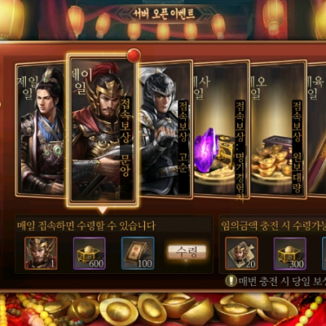Tap the gold chest icon labeled 600
The width and height of the screenshot is (326, 326).
pos(90,253)
